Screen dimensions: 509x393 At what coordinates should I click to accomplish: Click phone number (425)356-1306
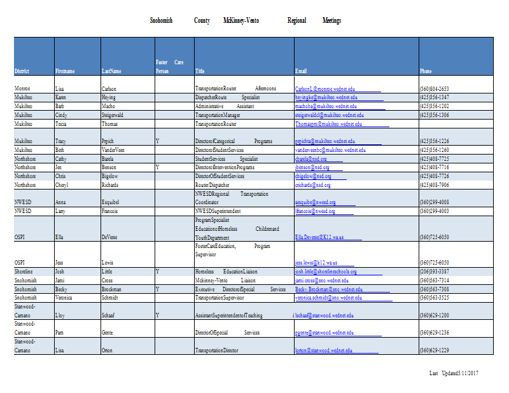(x=435, y=115)
